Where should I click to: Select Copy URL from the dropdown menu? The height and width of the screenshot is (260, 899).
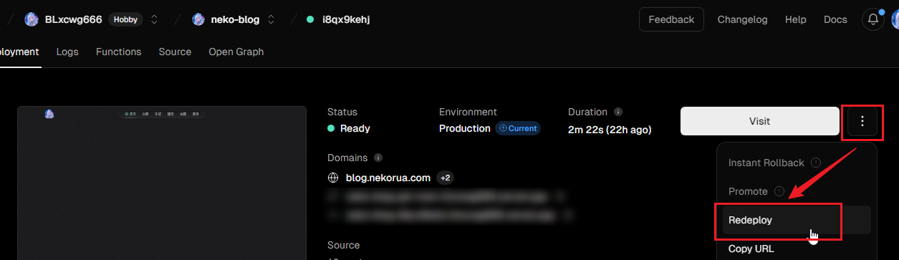[797, 249]
